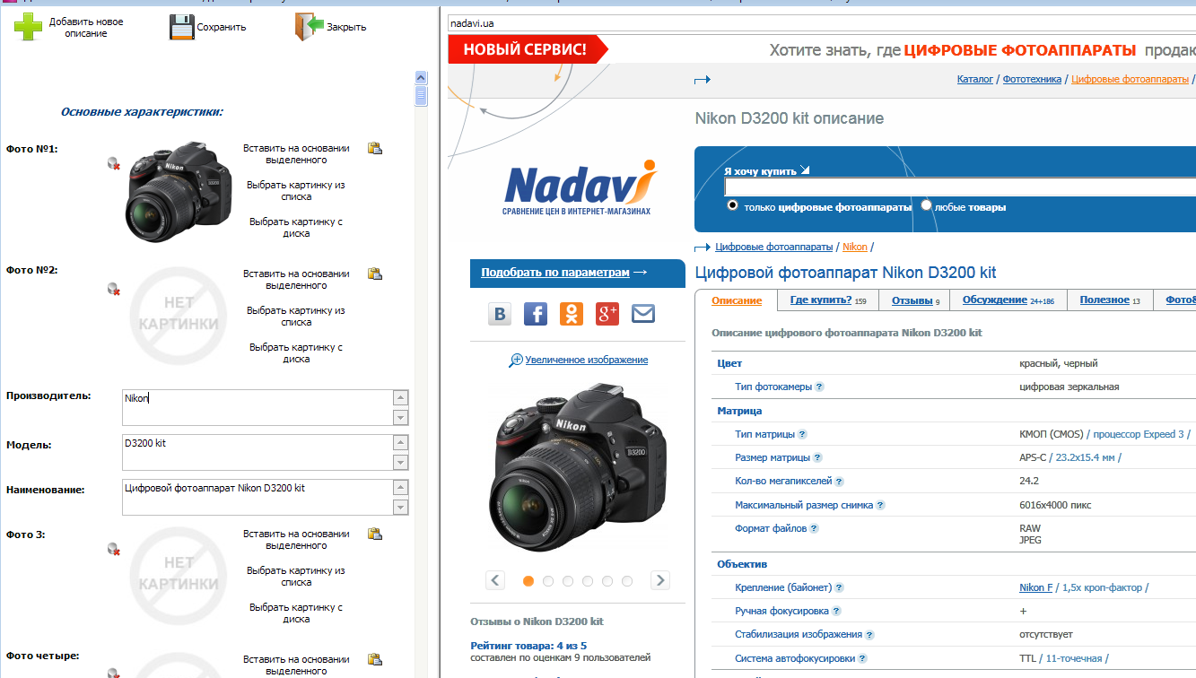Help question mark beside Тип матрицы

pyautogui.click(x=802, y=434)
